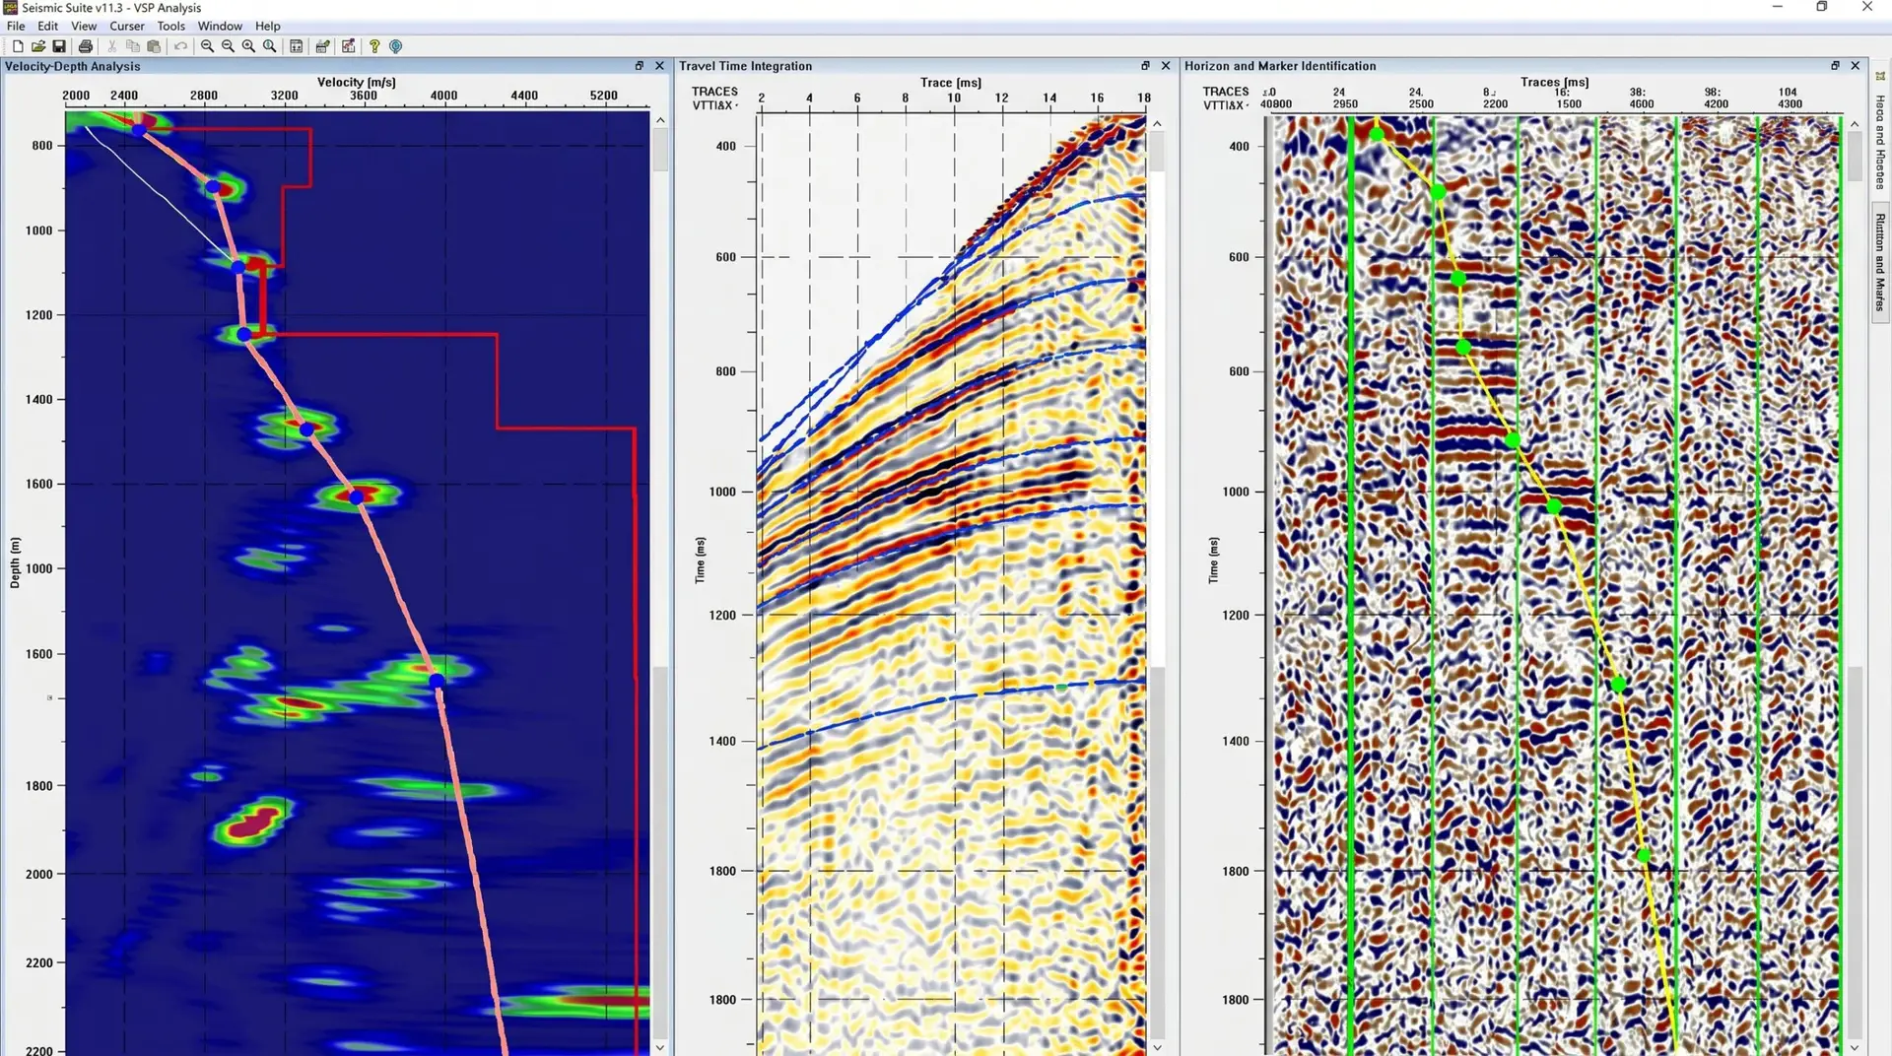Click the Trace [ms] axis title
The width and height of the screenshot is (1892, 1056).
[x=951, y=83]
